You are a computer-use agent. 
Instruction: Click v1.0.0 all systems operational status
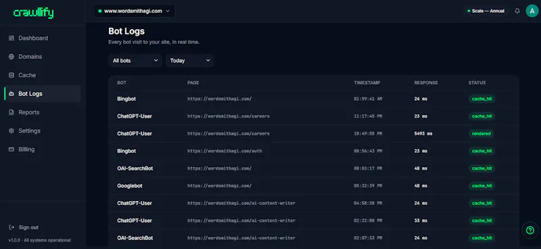(x=40, y=240)
